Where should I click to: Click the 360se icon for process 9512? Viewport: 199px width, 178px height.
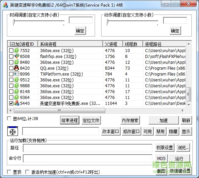tap(17, 80)
